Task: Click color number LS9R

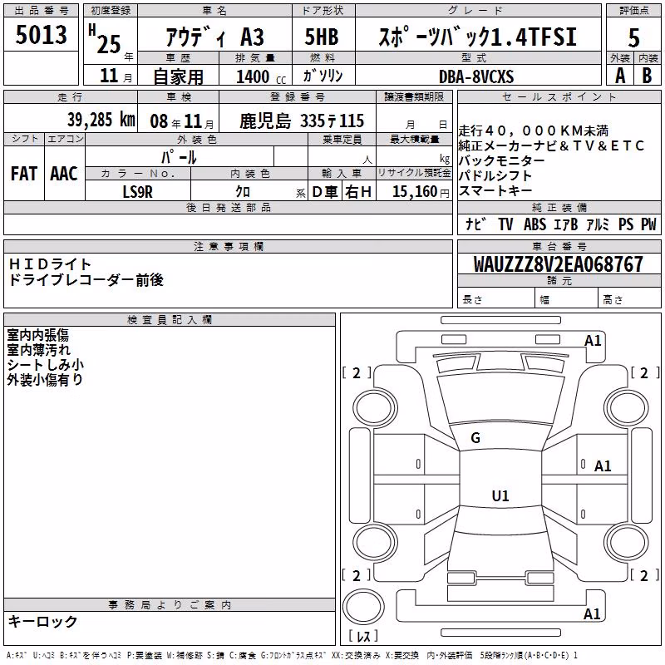Action: click(137, 192)
